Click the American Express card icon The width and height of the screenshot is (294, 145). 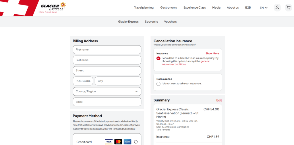[127, 142]
